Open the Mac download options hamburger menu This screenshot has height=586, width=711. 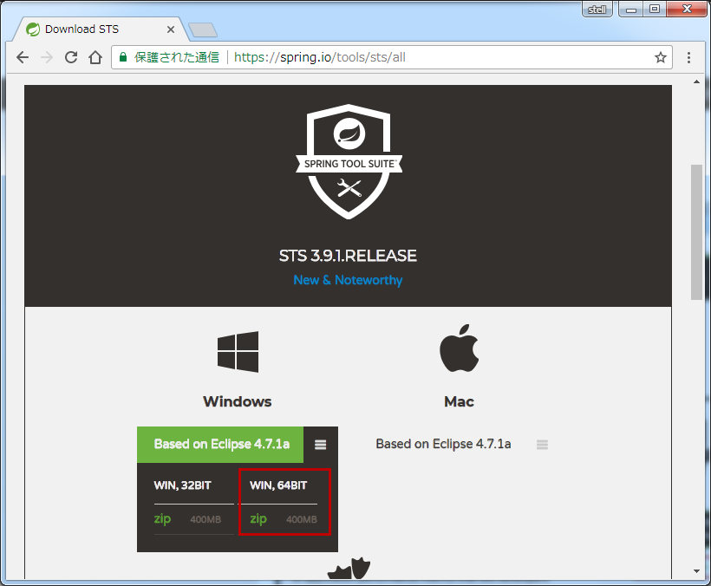542,444
